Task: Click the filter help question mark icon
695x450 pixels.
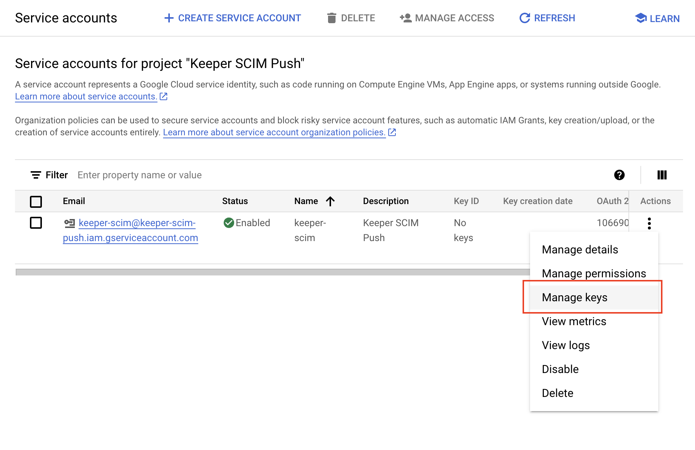Action: (x=619, y=175)
